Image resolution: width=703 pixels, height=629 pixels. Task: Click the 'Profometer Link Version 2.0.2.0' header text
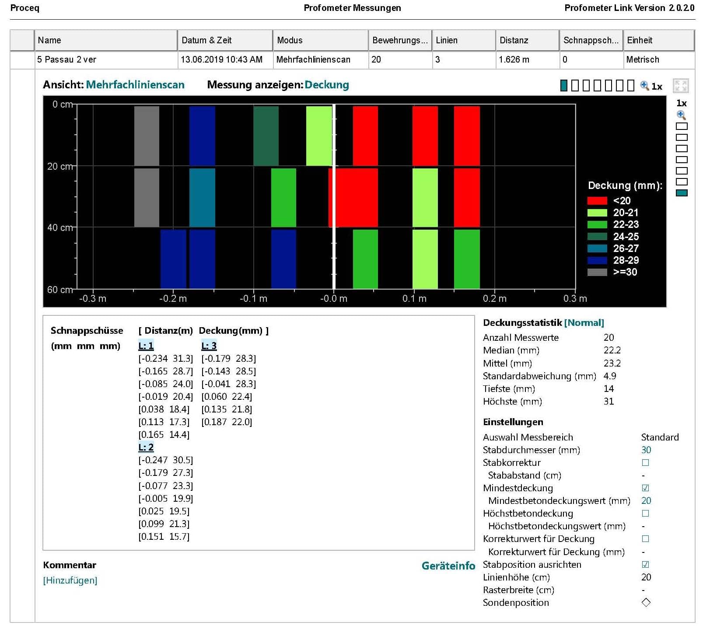[629, 8]
